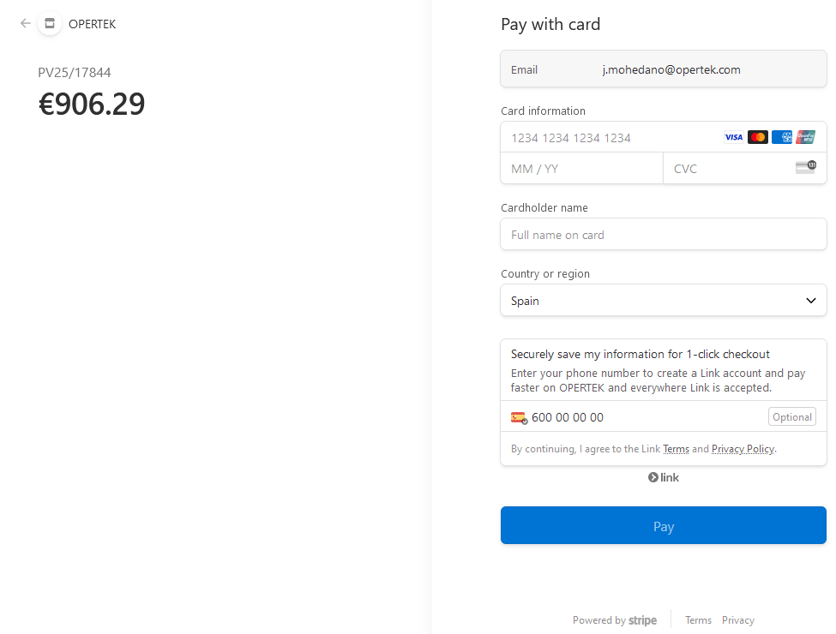Open the Privacy link in the footer
Screen dimensions: 836x634
click(738, 620)
